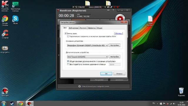Enable sound while holding key checkbox
Image resolution: width=188 pixels, height=106 pixels.
[x=68, y=64]
